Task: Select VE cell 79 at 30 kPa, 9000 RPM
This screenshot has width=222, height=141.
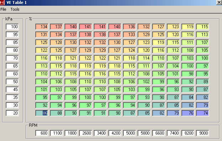Action: tap(203, 105)
